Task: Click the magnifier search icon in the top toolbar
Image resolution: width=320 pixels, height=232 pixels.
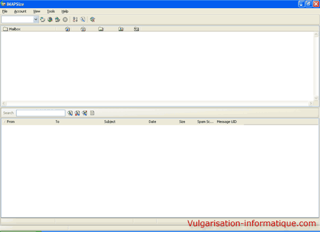Action: click(x=83, y=20)
